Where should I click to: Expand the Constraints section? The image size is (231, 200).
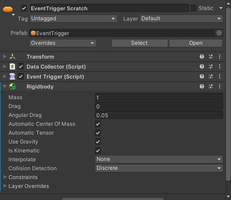(5, 177)
